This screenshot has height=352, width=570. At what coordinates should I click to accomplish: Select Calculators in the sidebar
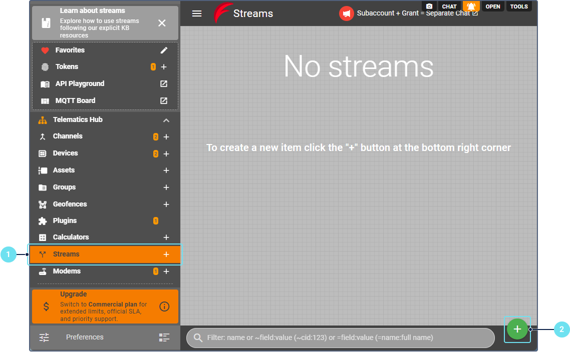(x=71, y=237)
